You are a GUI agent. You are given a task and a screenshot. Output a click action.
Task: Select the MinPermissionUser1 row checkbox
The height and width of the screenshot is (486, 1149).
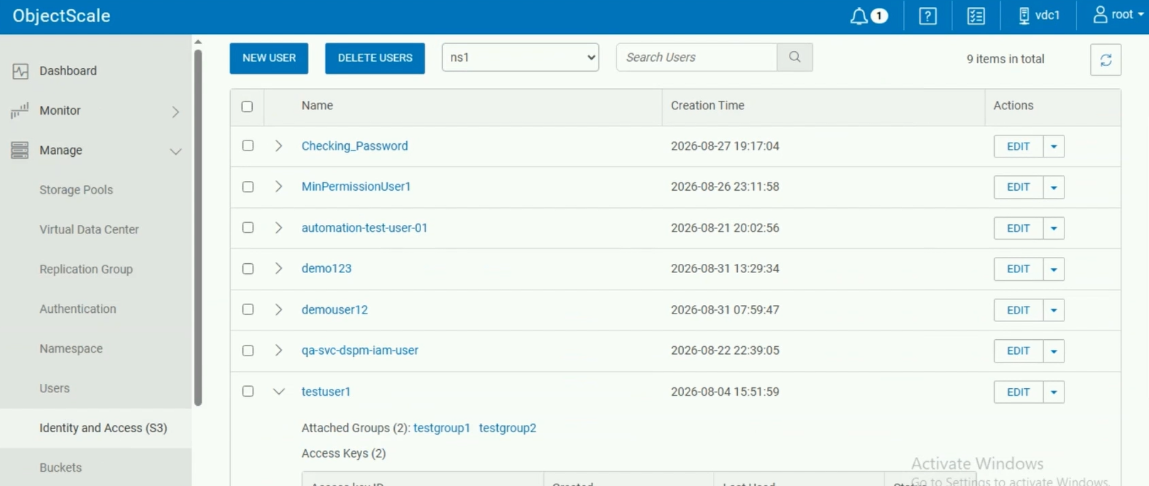248,187
